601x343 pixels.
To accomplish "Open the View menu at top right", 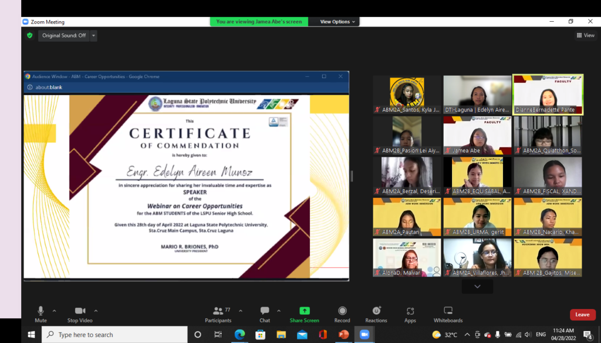I will 585,35.
